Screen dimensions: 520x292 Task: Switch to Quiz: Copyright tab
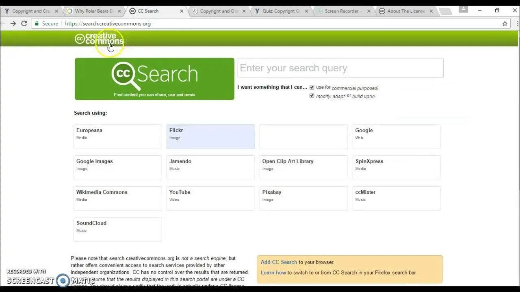click(281, 11)
